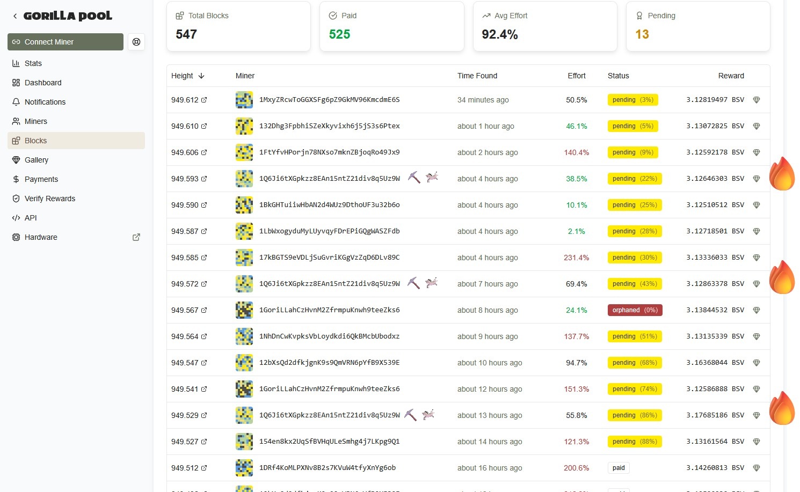800x492 pixels.
Task: Click diamond icon in block 949.590 row
Action: click(757, 205)
